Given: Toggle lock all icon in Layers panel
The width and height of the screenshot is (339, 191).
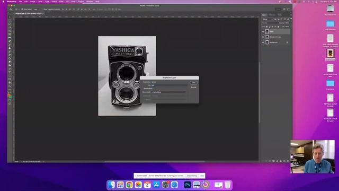Looking at the screenshot, I should (278, 27).
